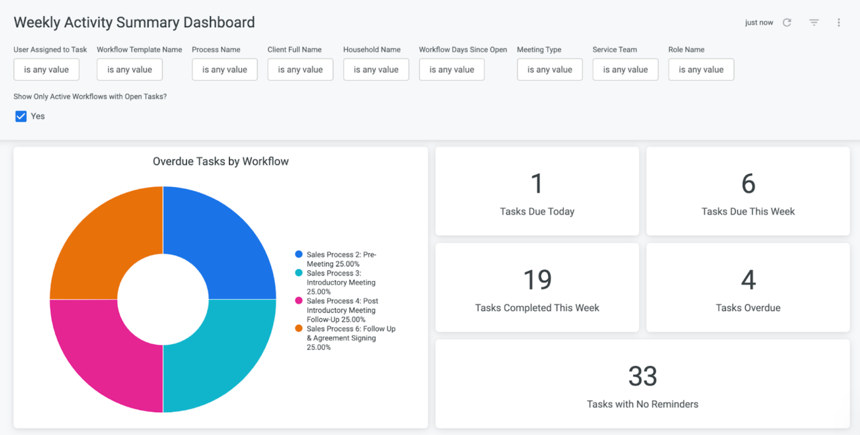Click pink Sales Process 4 legend dot
The image size is (860, 435).
298,301
